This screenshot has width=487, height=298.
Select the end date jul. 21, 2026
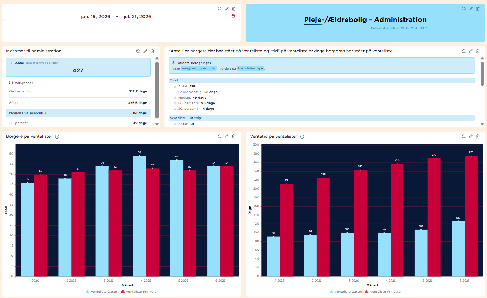137,16
